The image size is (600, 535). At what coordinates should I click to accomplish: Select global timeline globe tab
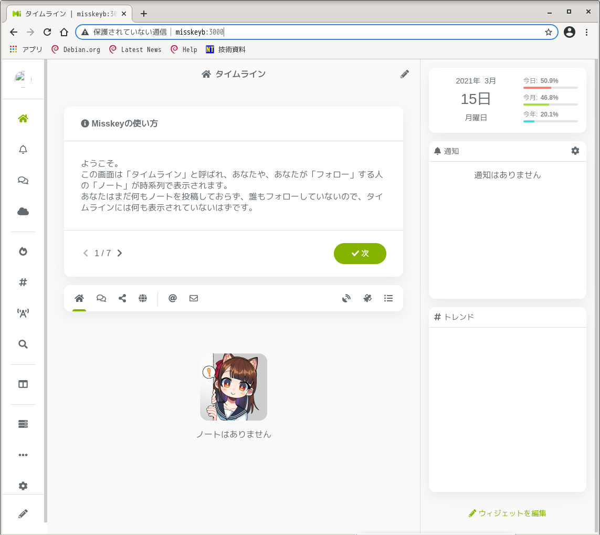click(143, 298)
